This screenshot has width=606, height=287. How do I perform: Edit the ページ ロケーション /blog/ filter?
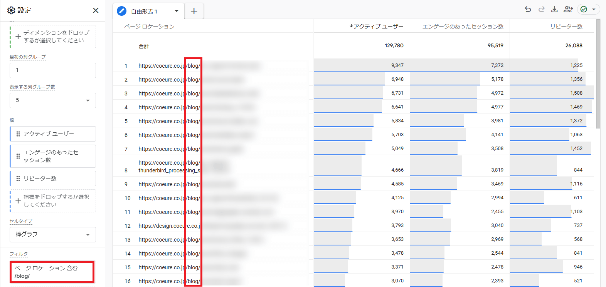tap(52, 272)
